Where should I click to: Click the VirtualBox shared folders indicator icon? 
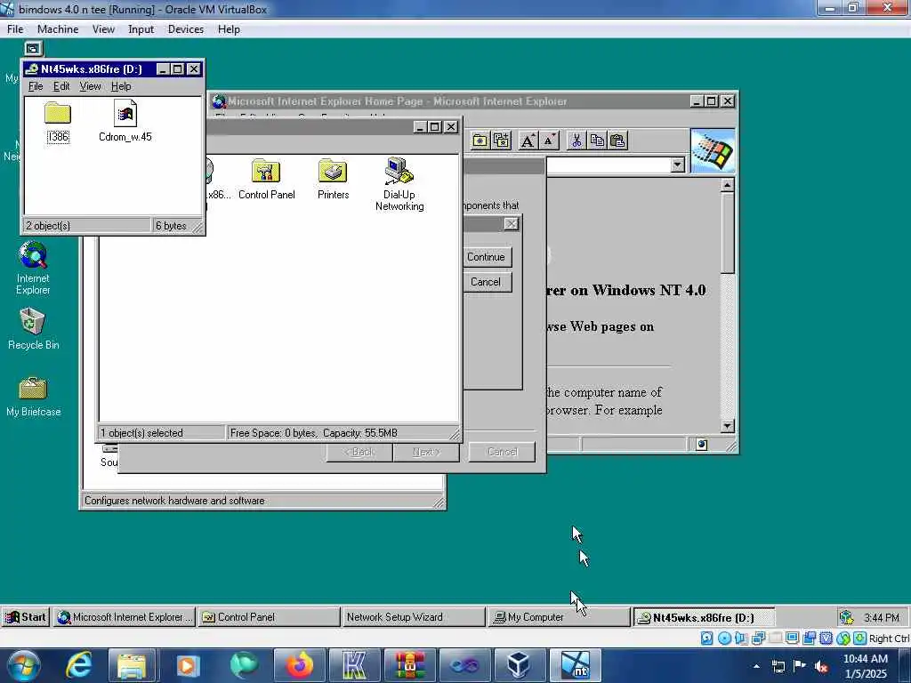[775, 639]
